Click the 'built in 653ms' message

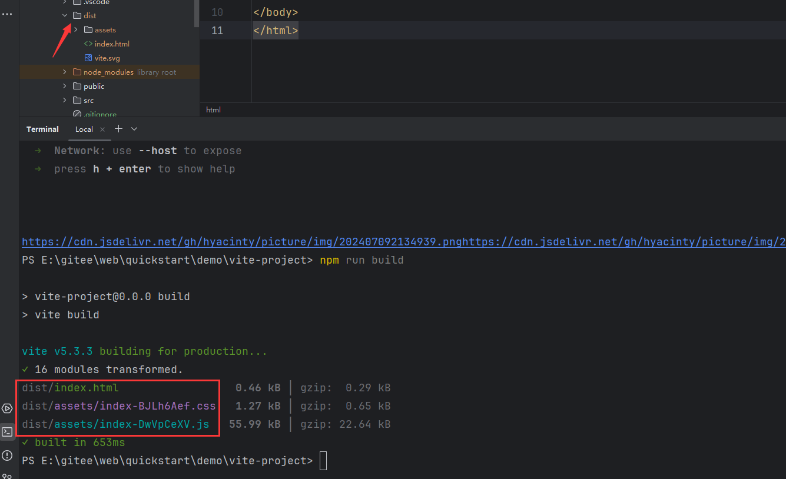[79, 443]
